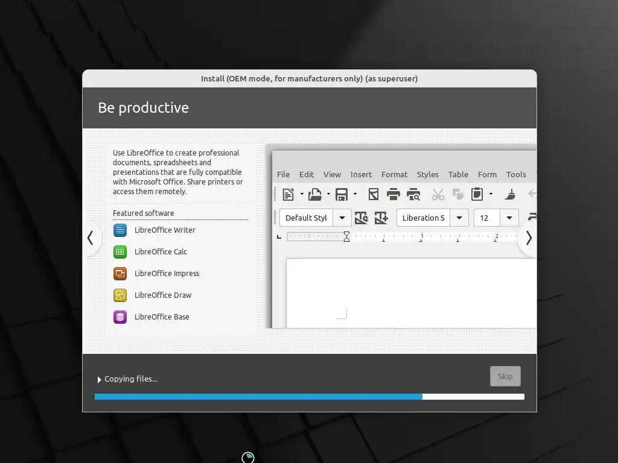Click the Open folder icon in slideshow
The width and height of the screenshot is (618, 463).
(314, 194)
